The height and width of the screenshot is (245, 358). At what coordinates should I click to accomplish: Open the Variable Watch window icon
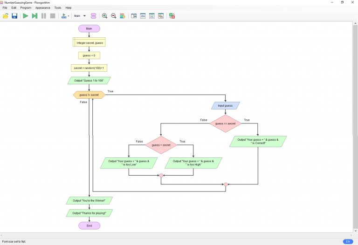coord(143,16)
